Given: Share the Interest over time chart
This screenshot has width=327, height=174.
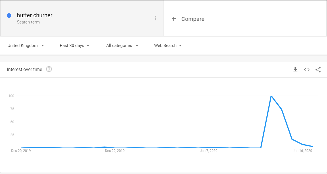Looking at the screenshot, I should tap(318, 70).
